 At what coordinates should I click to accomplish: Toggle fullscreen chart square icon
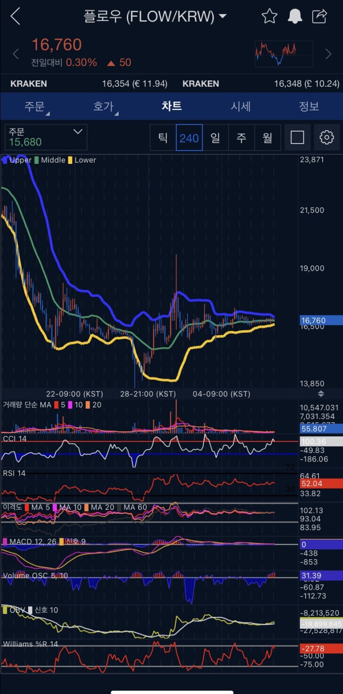click(297, 137)
